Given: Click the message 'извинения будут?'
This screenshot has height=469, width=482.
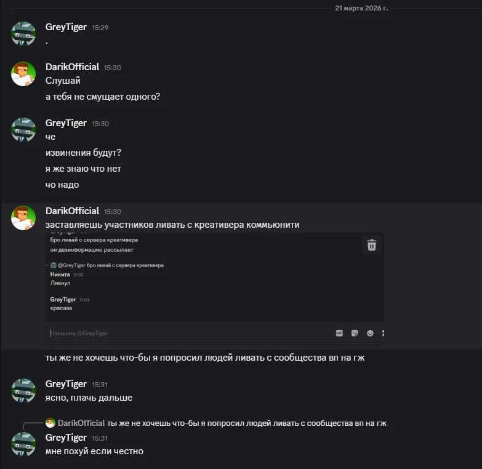Looking at the screenshot, I should 84,153.
